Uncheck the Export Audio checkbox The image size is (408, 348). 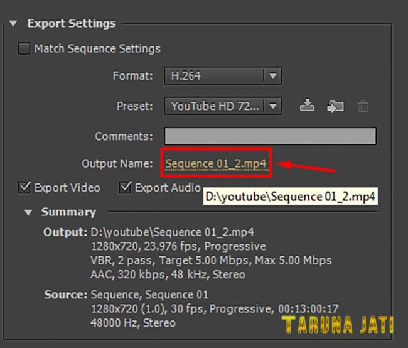(x=125, y=188)
